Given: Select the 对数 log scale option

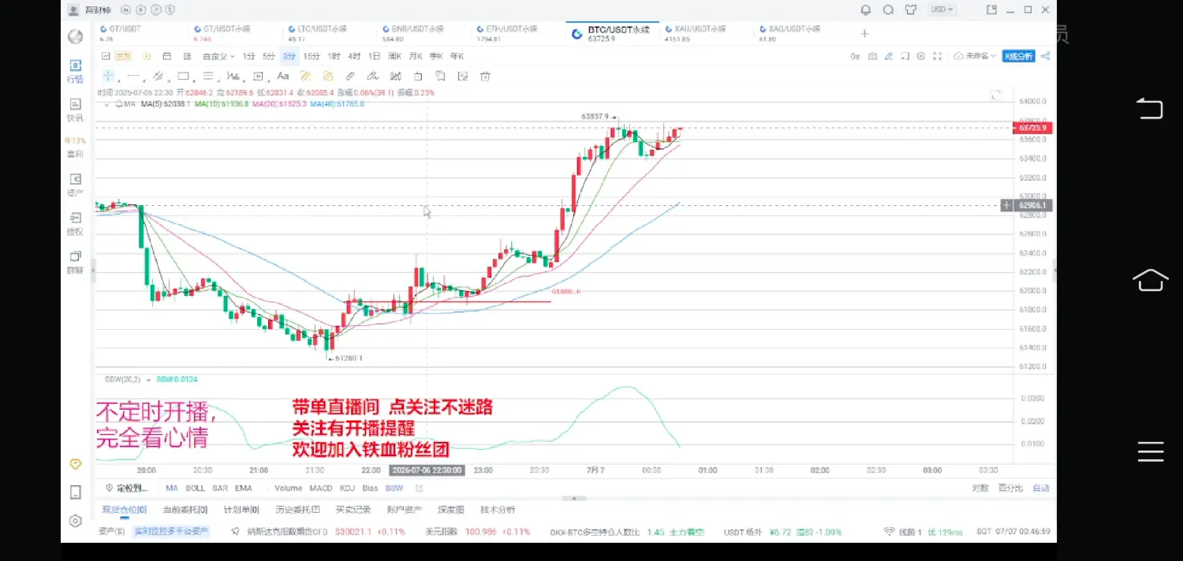Looking at the screenshot, I should point(980,488).
